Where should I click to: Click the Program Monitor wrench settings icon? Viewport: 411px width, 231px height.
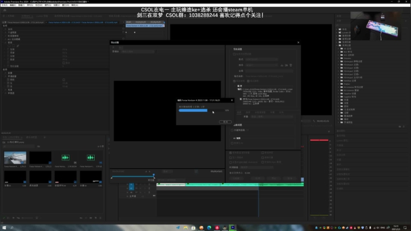pos(314,121)
